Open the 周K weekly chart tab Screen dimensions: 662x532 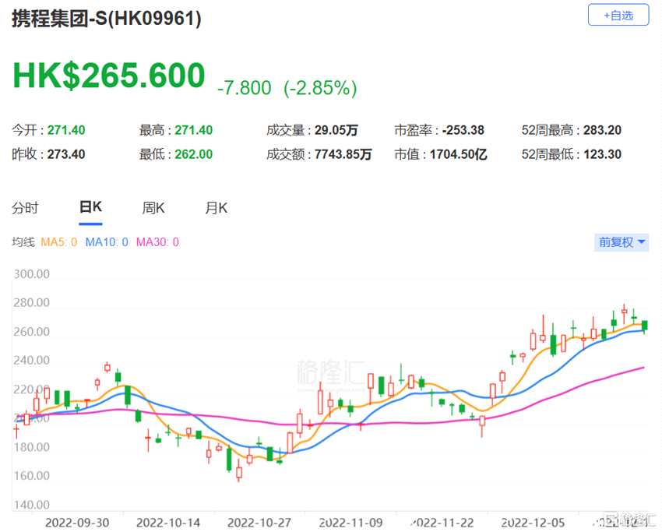point(153,208)
